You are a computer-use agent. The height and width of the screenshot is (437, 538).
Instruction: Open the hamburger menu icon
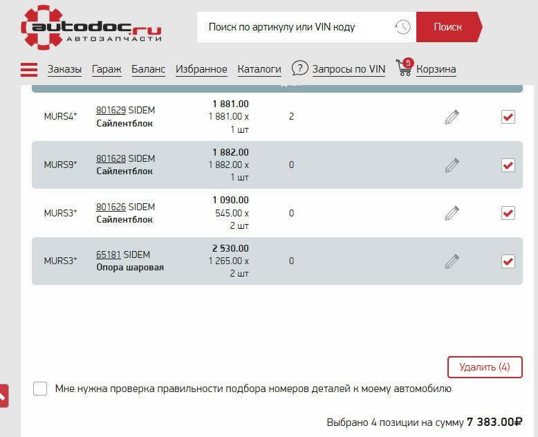click(29, 70)
